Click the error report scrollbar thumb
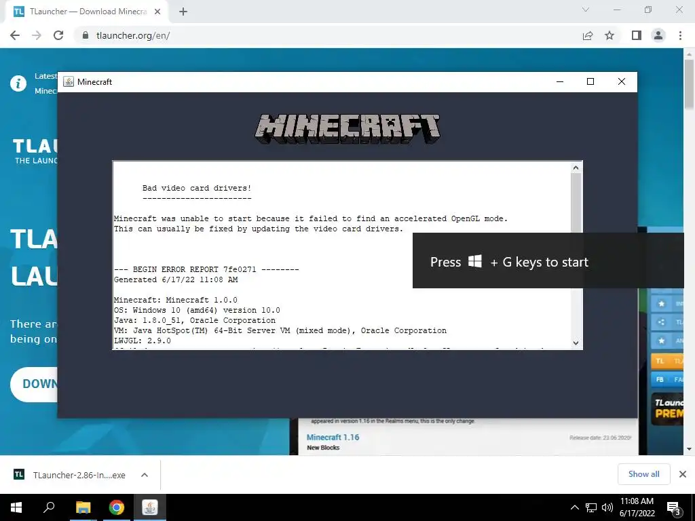The width and height of the screenshot is (695, 521). (x=576, y=202)
